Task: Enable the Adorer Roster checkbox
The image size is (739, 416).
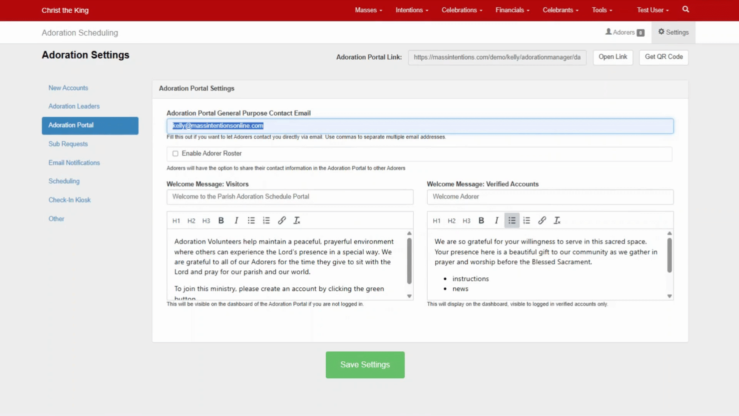Action: 176,154
